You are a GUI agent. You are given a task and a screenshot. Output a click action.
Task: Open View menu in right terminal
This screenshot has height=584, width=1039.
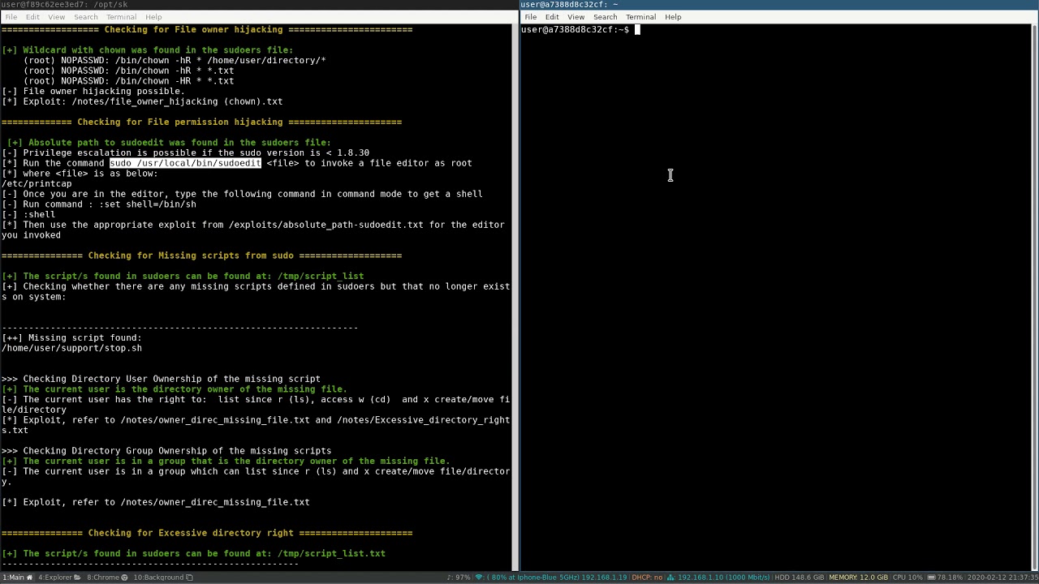click(576, 16)
